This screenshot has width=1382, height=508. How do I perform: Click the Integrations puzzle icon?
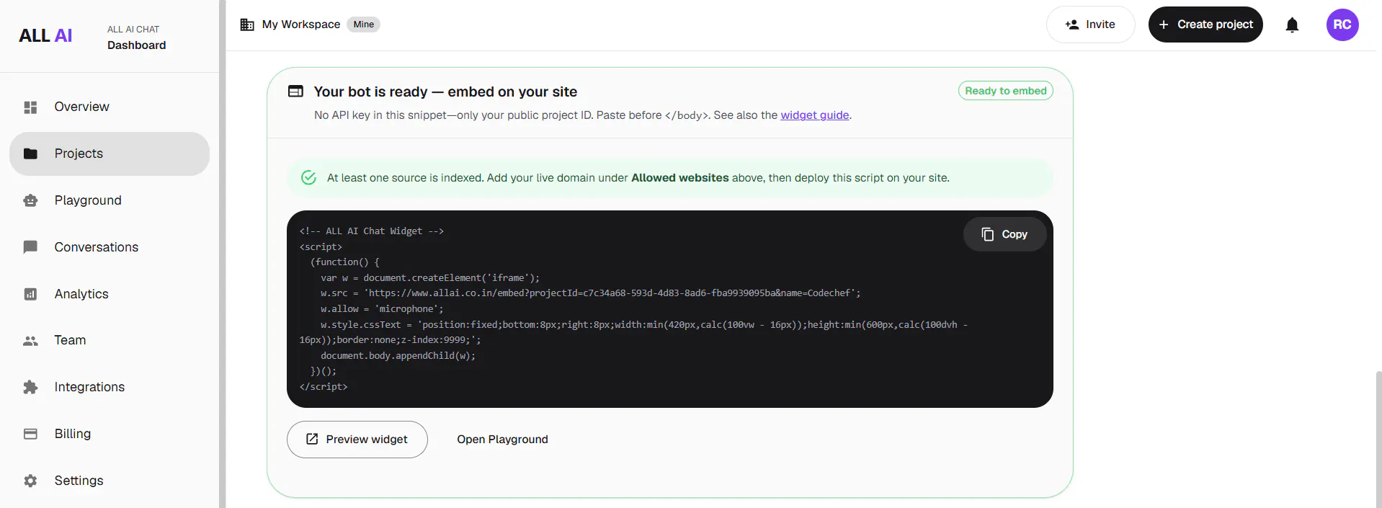click(30, 387)
